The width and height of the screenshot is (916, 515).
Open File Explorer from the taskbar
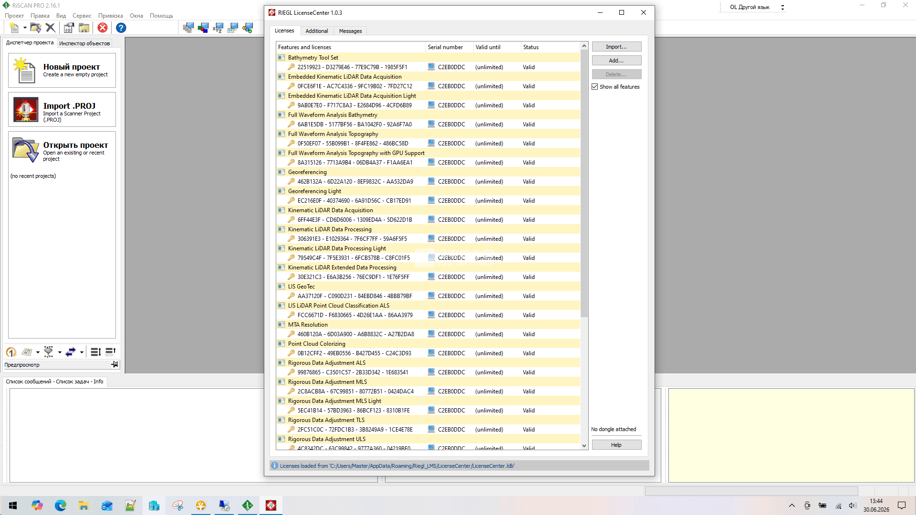(84, 505)
